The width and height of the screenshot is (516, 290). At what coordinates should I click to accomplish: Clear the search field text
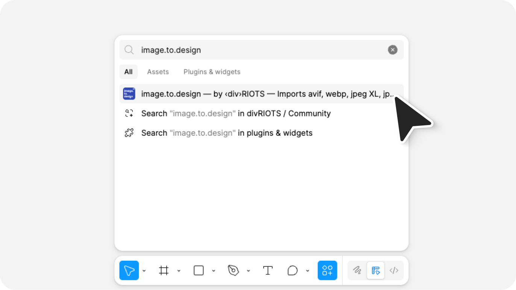(392, 50)
